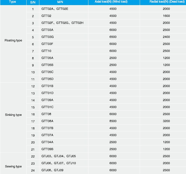Select the Sinking type category cell

tap(13, 115)
